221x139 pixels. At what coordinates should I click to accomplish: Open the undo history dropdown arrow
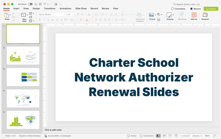48,4
